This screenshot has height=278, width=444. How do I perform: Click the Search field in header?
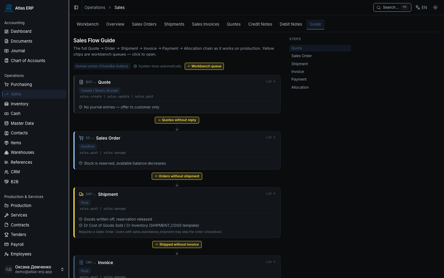coord(392,7)
